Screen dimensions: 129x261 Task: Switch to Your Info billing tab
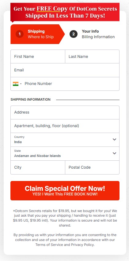click(92, 34)
